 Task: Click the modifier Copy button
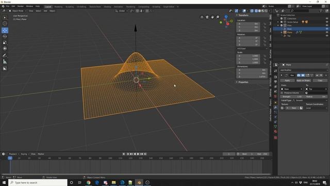click(320, 81)
